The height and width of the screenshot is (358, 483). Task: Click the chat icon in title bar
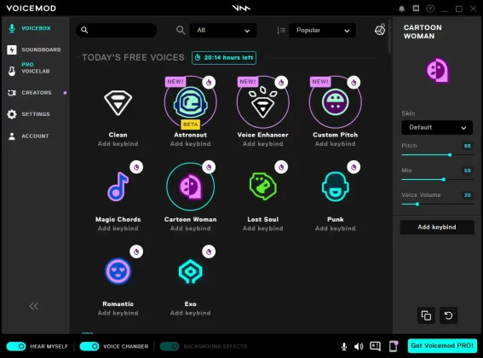416,9
